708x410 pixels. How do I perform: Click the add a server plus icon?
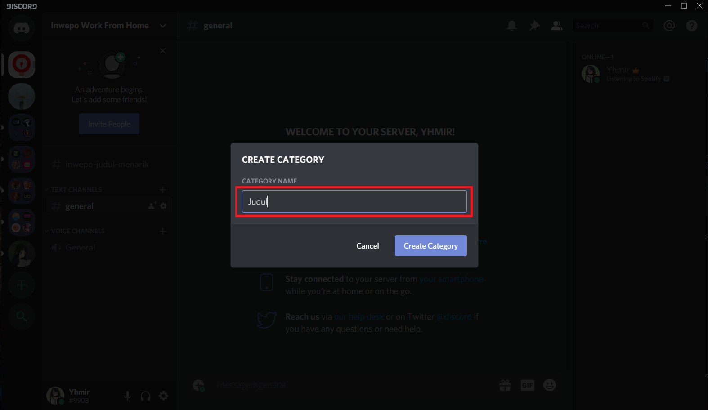click(x=21, y=285)
